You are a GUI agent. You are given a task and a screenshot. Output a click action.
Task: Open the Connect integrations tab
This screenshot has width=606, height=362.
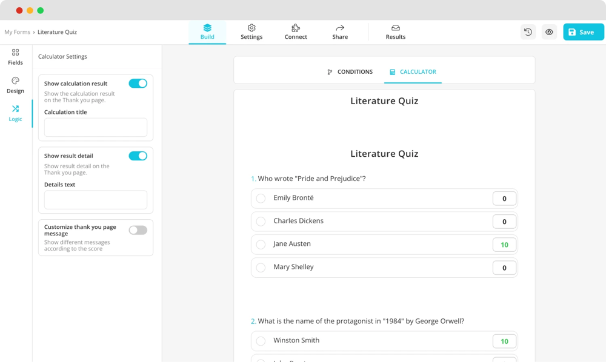296,31
